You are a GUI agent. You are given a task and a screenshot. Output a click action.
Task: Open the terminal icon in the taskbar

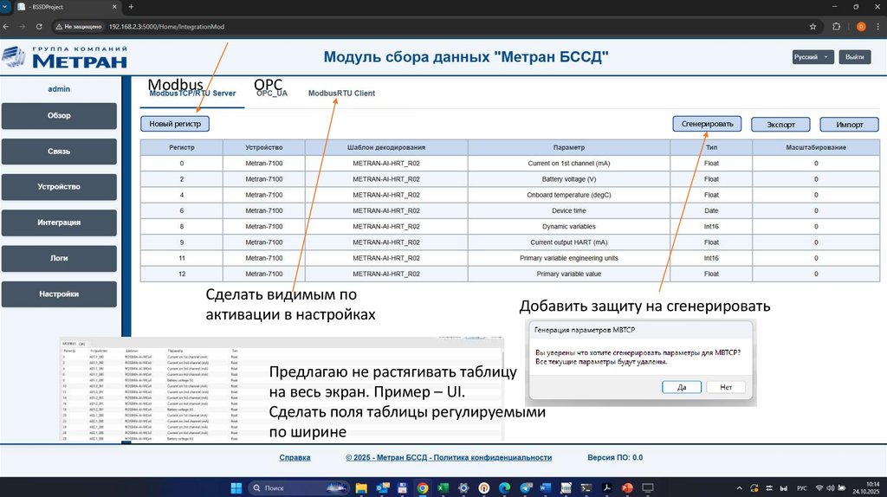[586, 487]
